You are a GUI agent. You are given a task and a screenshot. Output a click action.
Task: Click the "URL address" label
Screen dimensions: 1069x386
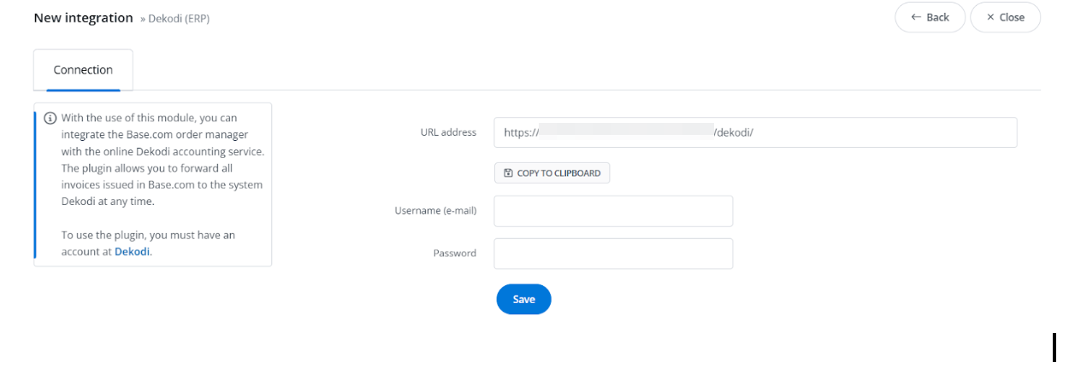[x=448, y=132]
